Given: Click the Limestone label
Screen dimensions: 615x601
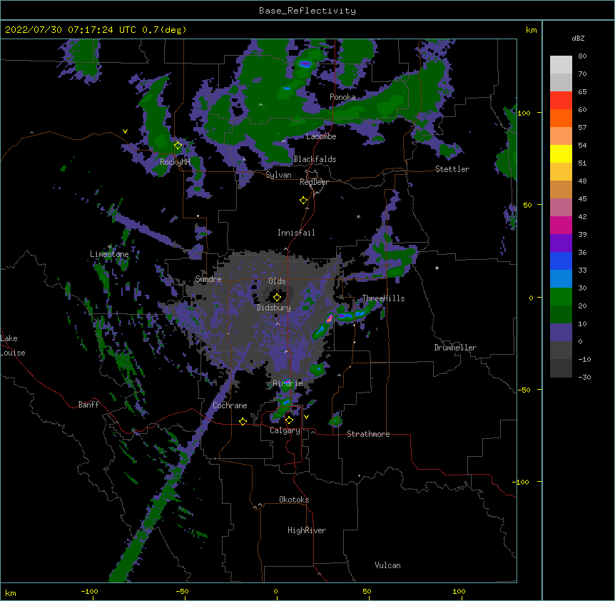Looking at the screenshot, I should [x=109, y=254].
